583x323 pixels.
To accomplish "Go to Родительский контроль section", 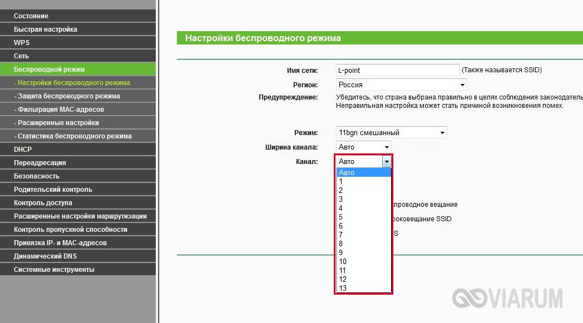I will (53, 190).
